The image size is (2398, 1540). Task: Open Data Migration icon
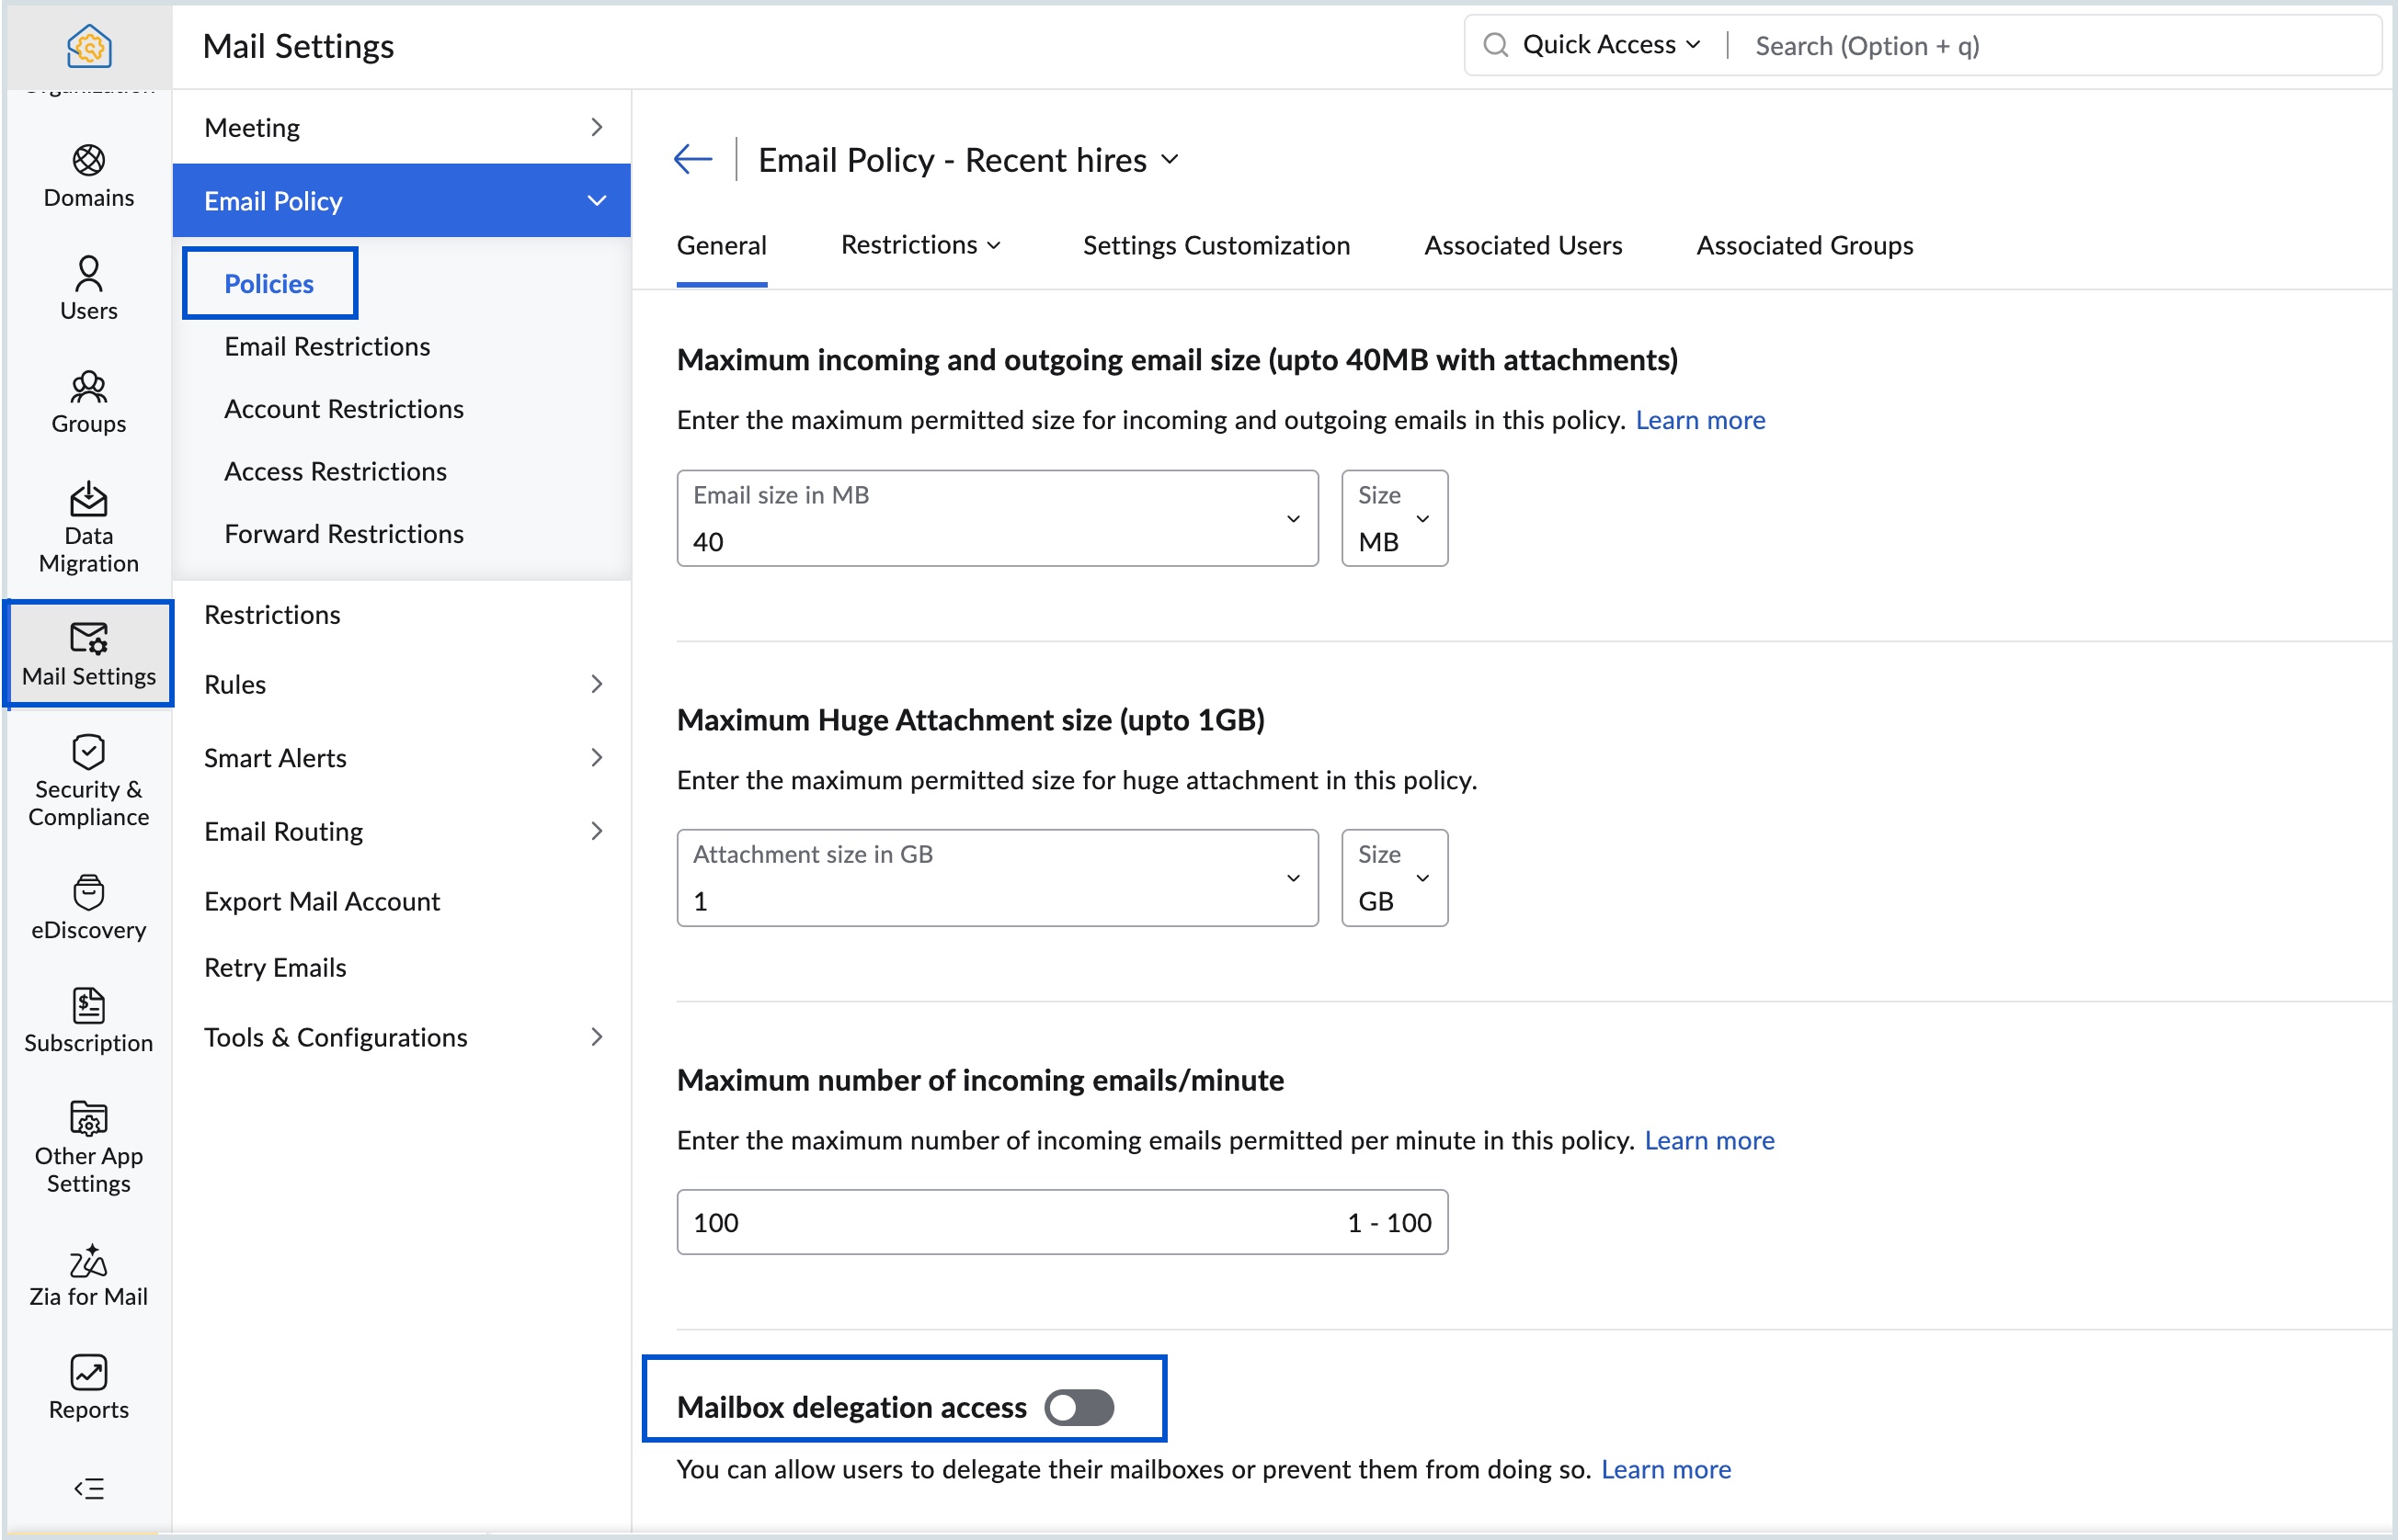[88, 499]
